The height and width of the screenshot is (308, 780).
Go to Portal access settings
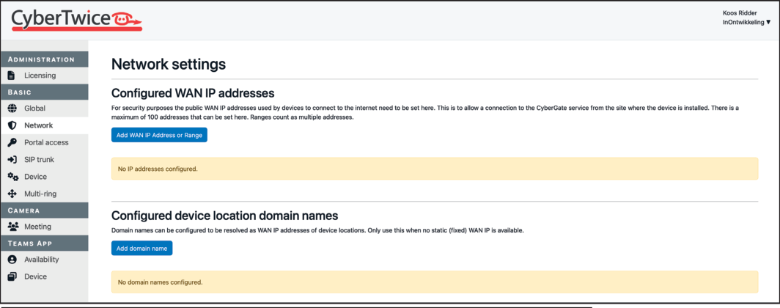pos(44,142)
